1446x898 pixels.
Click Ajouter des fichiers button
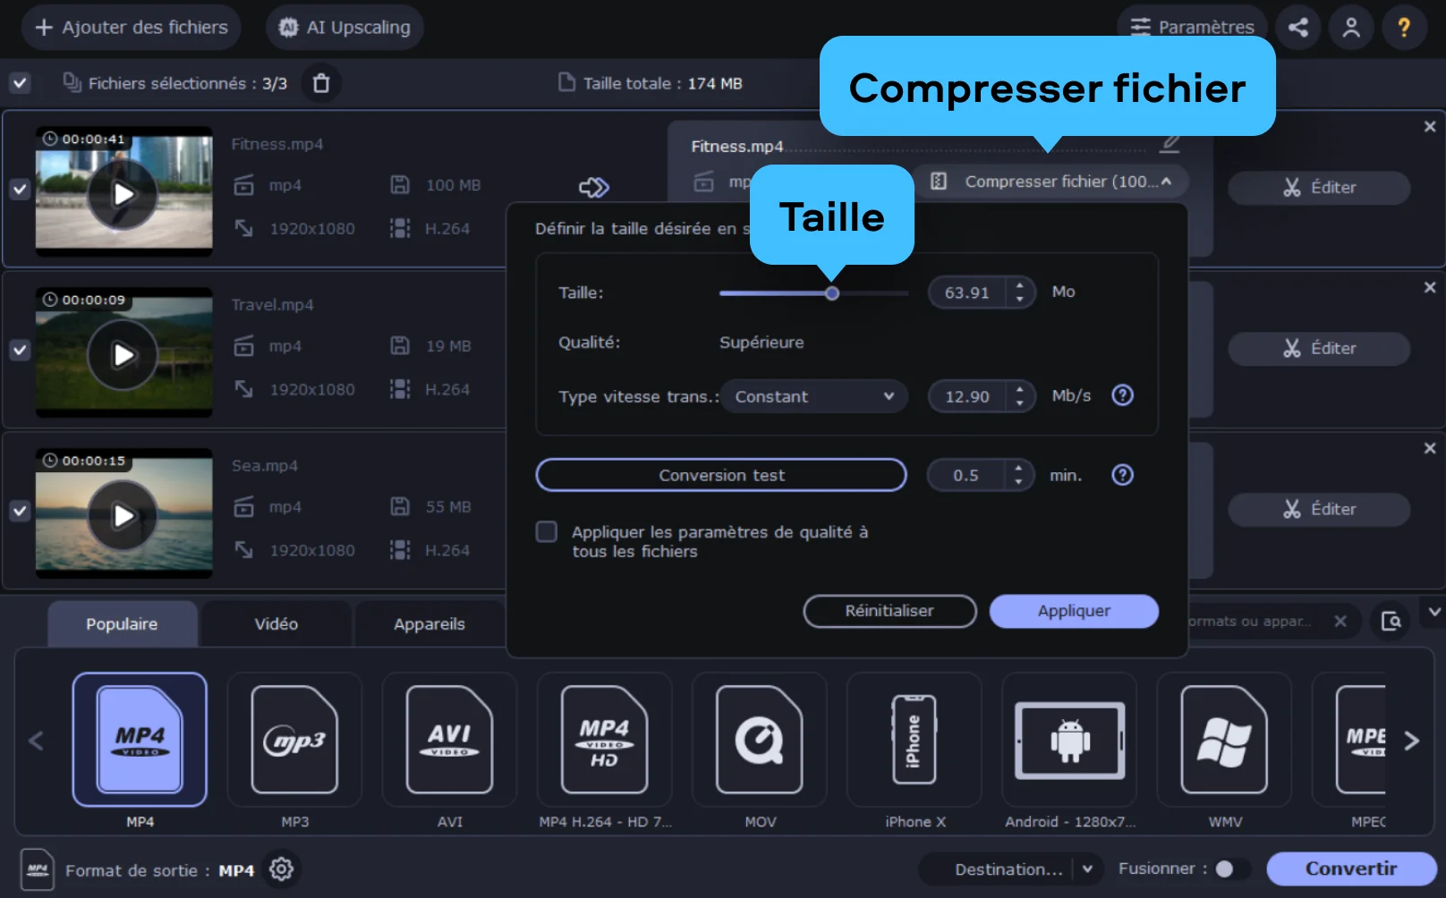click(x=131, y=28)
